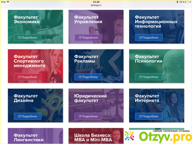Tap the Wi-Fi icon in status bar
Screen dimensions: 192x144
point(8,2)
